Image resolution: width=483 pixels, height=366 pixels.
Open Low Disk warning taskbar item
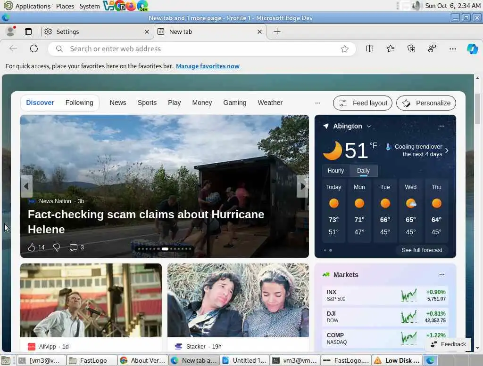tap(397, 360)
